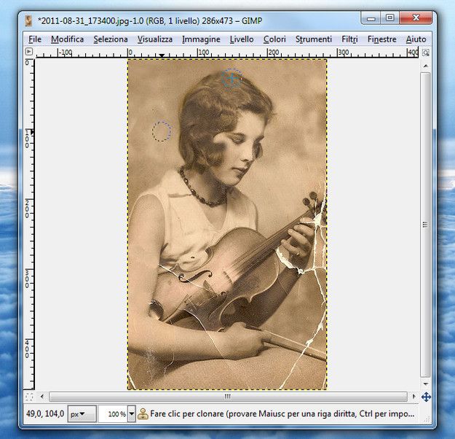Screen dimensions: 455x439
Task: Click the horizontal scrollbar thumb
Action: pyautogui.click(x=228, y=396)
